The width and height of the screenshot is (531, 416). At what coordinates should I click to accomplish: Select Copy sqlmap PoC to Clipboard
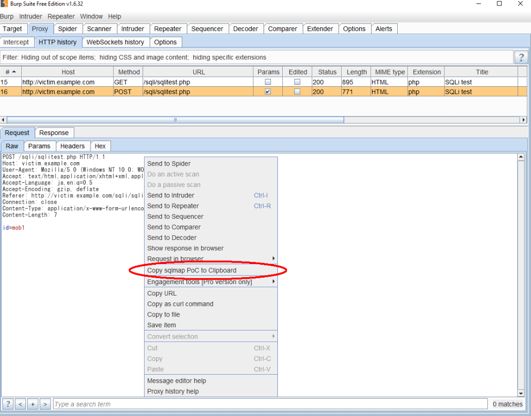(211, 270)
